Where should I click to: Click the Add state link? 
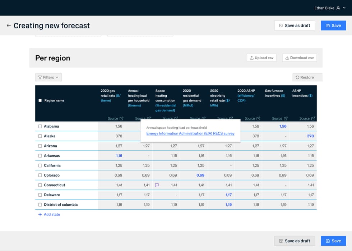pos(52,214)
